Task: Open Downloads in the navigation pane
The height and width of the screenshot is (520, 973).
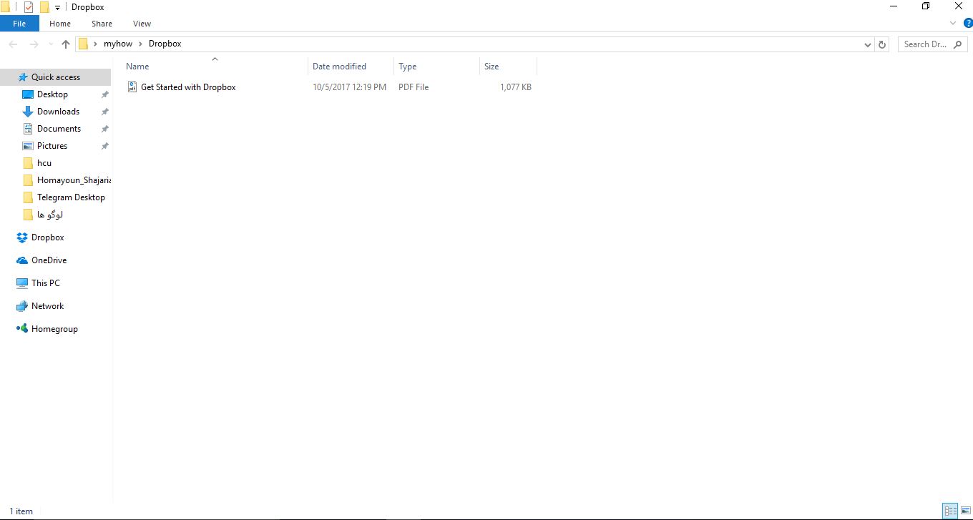Action: 58,112
